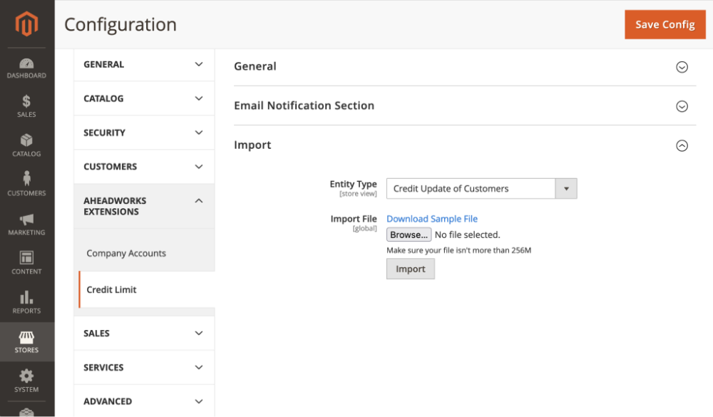The image size is (713, 417).
Task: Open the Entity Type dropdown
Action: click(x=481, y=188)
